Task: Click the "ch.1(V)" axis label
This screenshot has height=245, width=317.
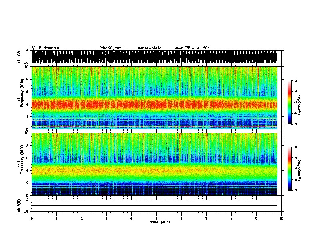Action: pos(19,57)
